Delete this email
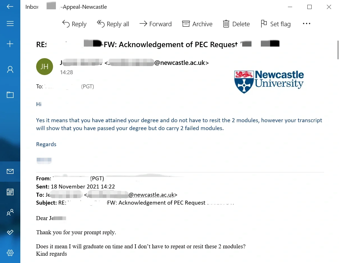This screenshot has height=263, width=339. [x=236, y=24]
